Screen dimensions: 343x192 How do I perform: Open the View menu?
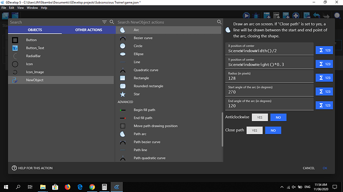[20, 8]
